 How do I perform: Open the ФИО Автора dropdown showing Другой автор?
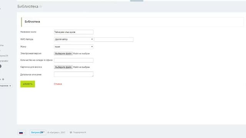[73, 39]
